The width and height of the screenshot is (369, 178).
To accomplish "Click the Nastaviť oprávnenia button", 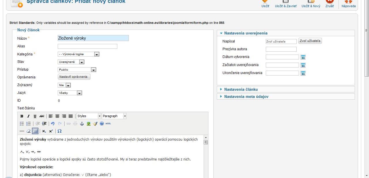I will [x=74, y=77].
